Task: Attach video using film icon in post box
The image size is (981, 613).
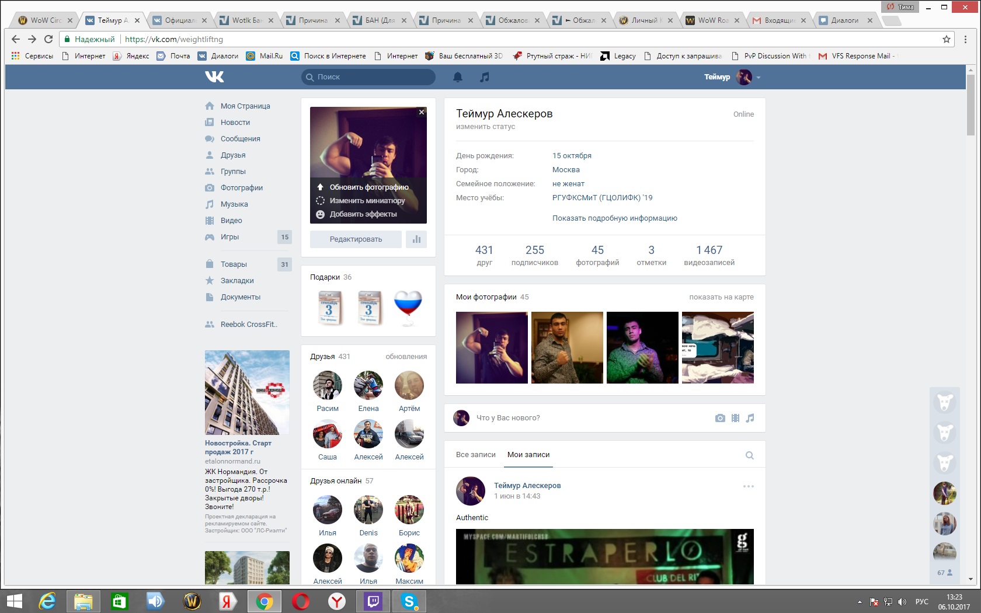Action: click(735, 418)
